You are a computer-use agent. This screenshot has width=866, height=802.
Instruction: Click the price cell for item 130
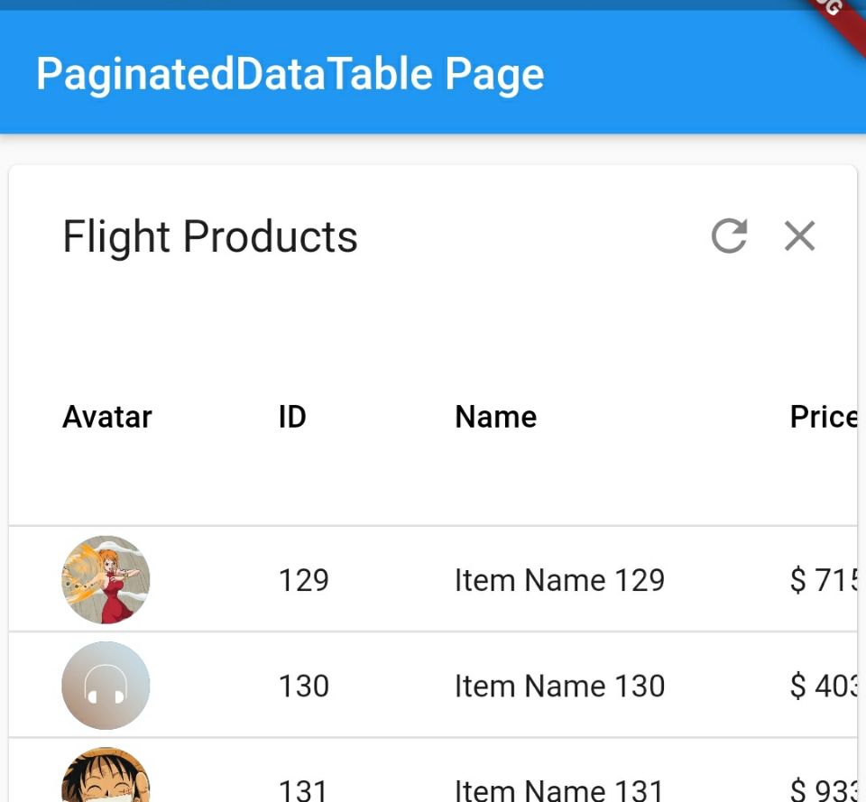[823, 687]
